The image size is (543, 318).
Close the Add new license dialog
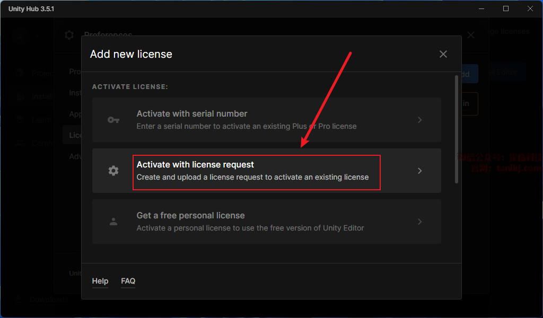443,54
